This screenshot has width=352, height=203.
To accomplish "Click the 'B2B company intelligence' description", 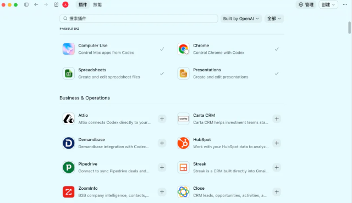I will coord(114,195).
